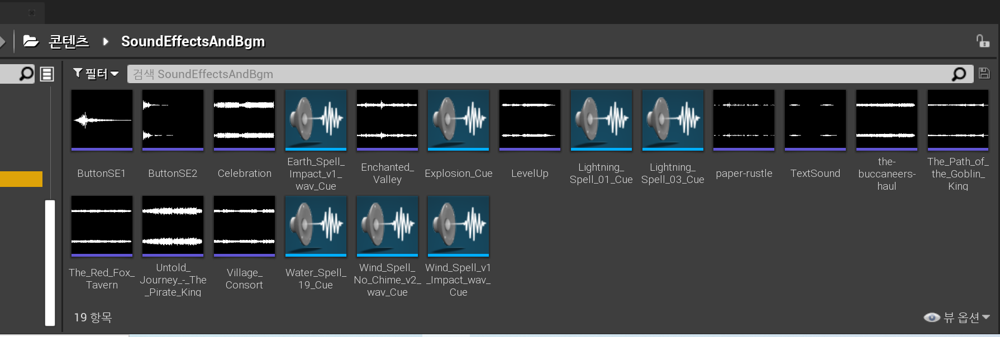
Task: Click the SoundEffectsAndBgm search input field
Action: pyautogui.click(x=536, y=74)
